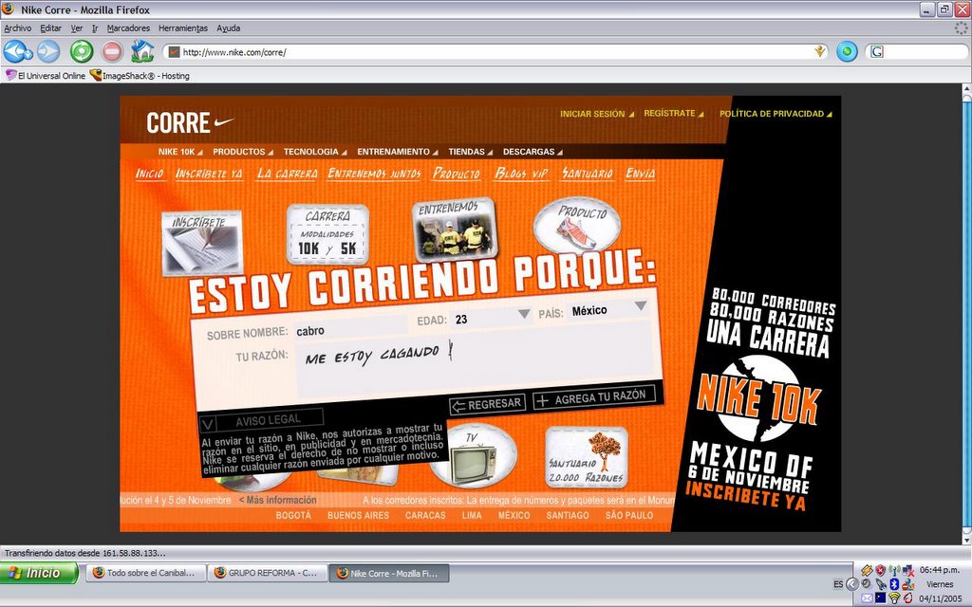
Task: Expand the TIENDAS navigation menu
Action: (x=471, y=152)
